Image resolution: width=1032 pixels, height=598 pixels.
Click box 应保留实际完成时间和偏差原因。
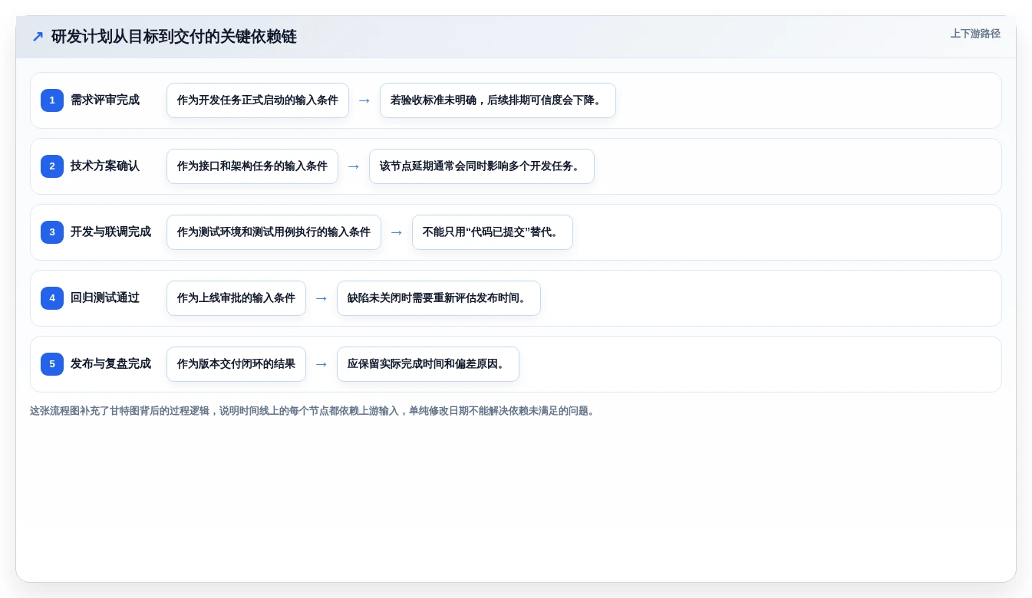coord(428,364)
